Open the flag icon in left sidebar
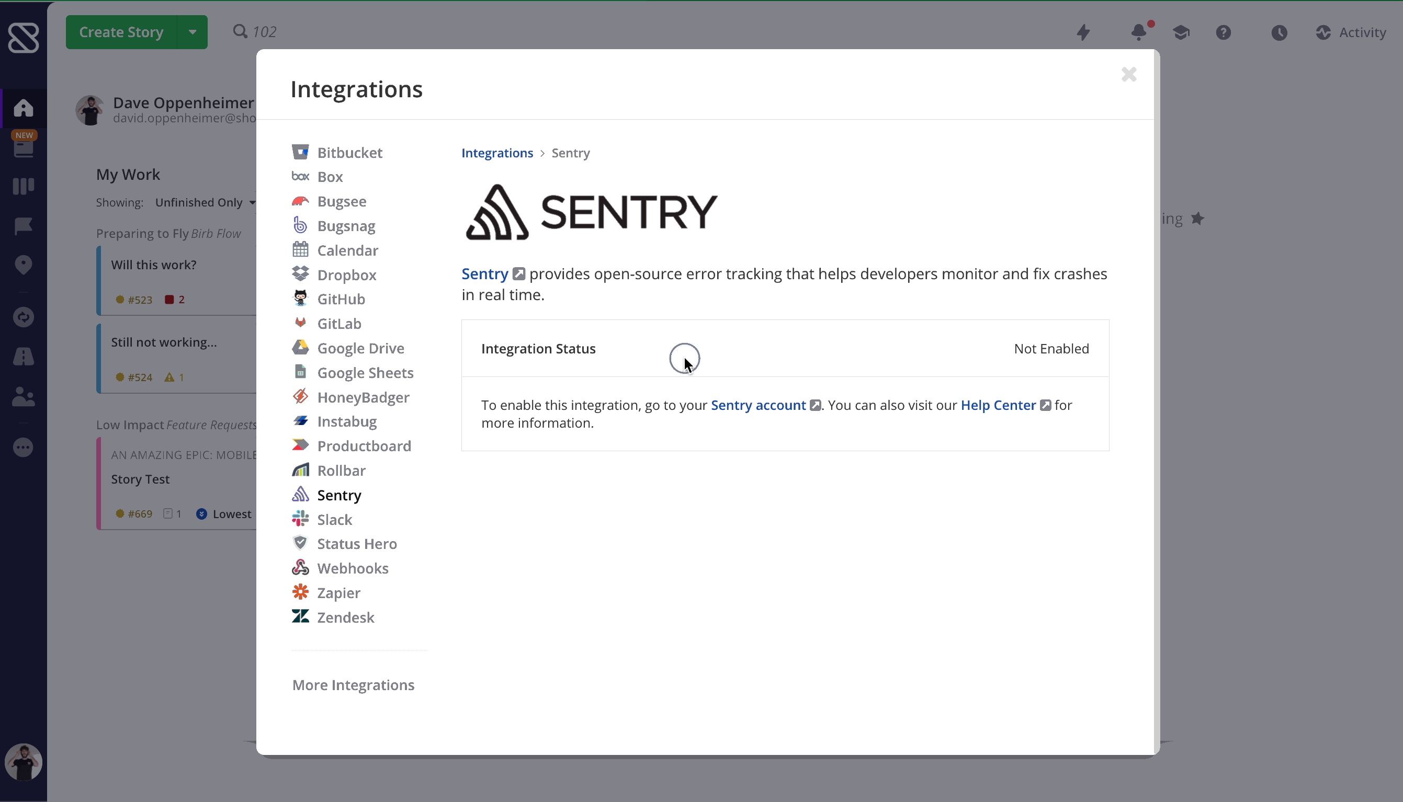Image resolution: width=1403 pixels, height=802 pixels. point(23,226)
